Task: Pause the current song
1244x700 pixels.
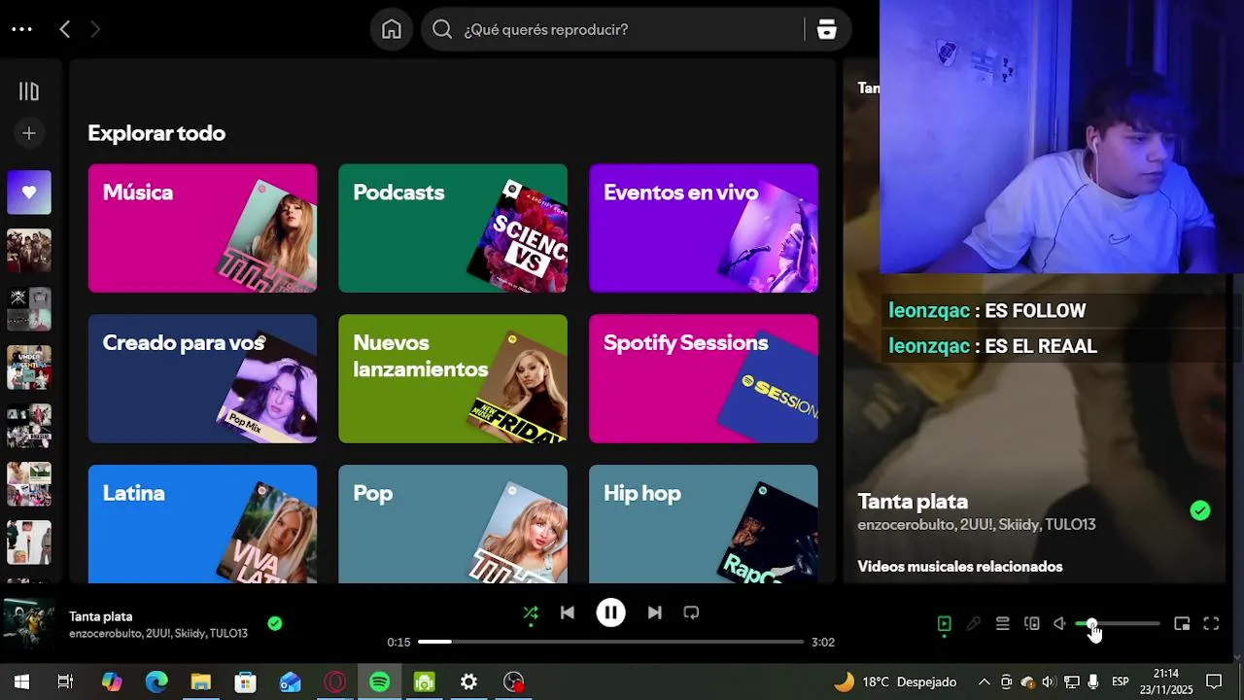Action: [x=610, y=612]
